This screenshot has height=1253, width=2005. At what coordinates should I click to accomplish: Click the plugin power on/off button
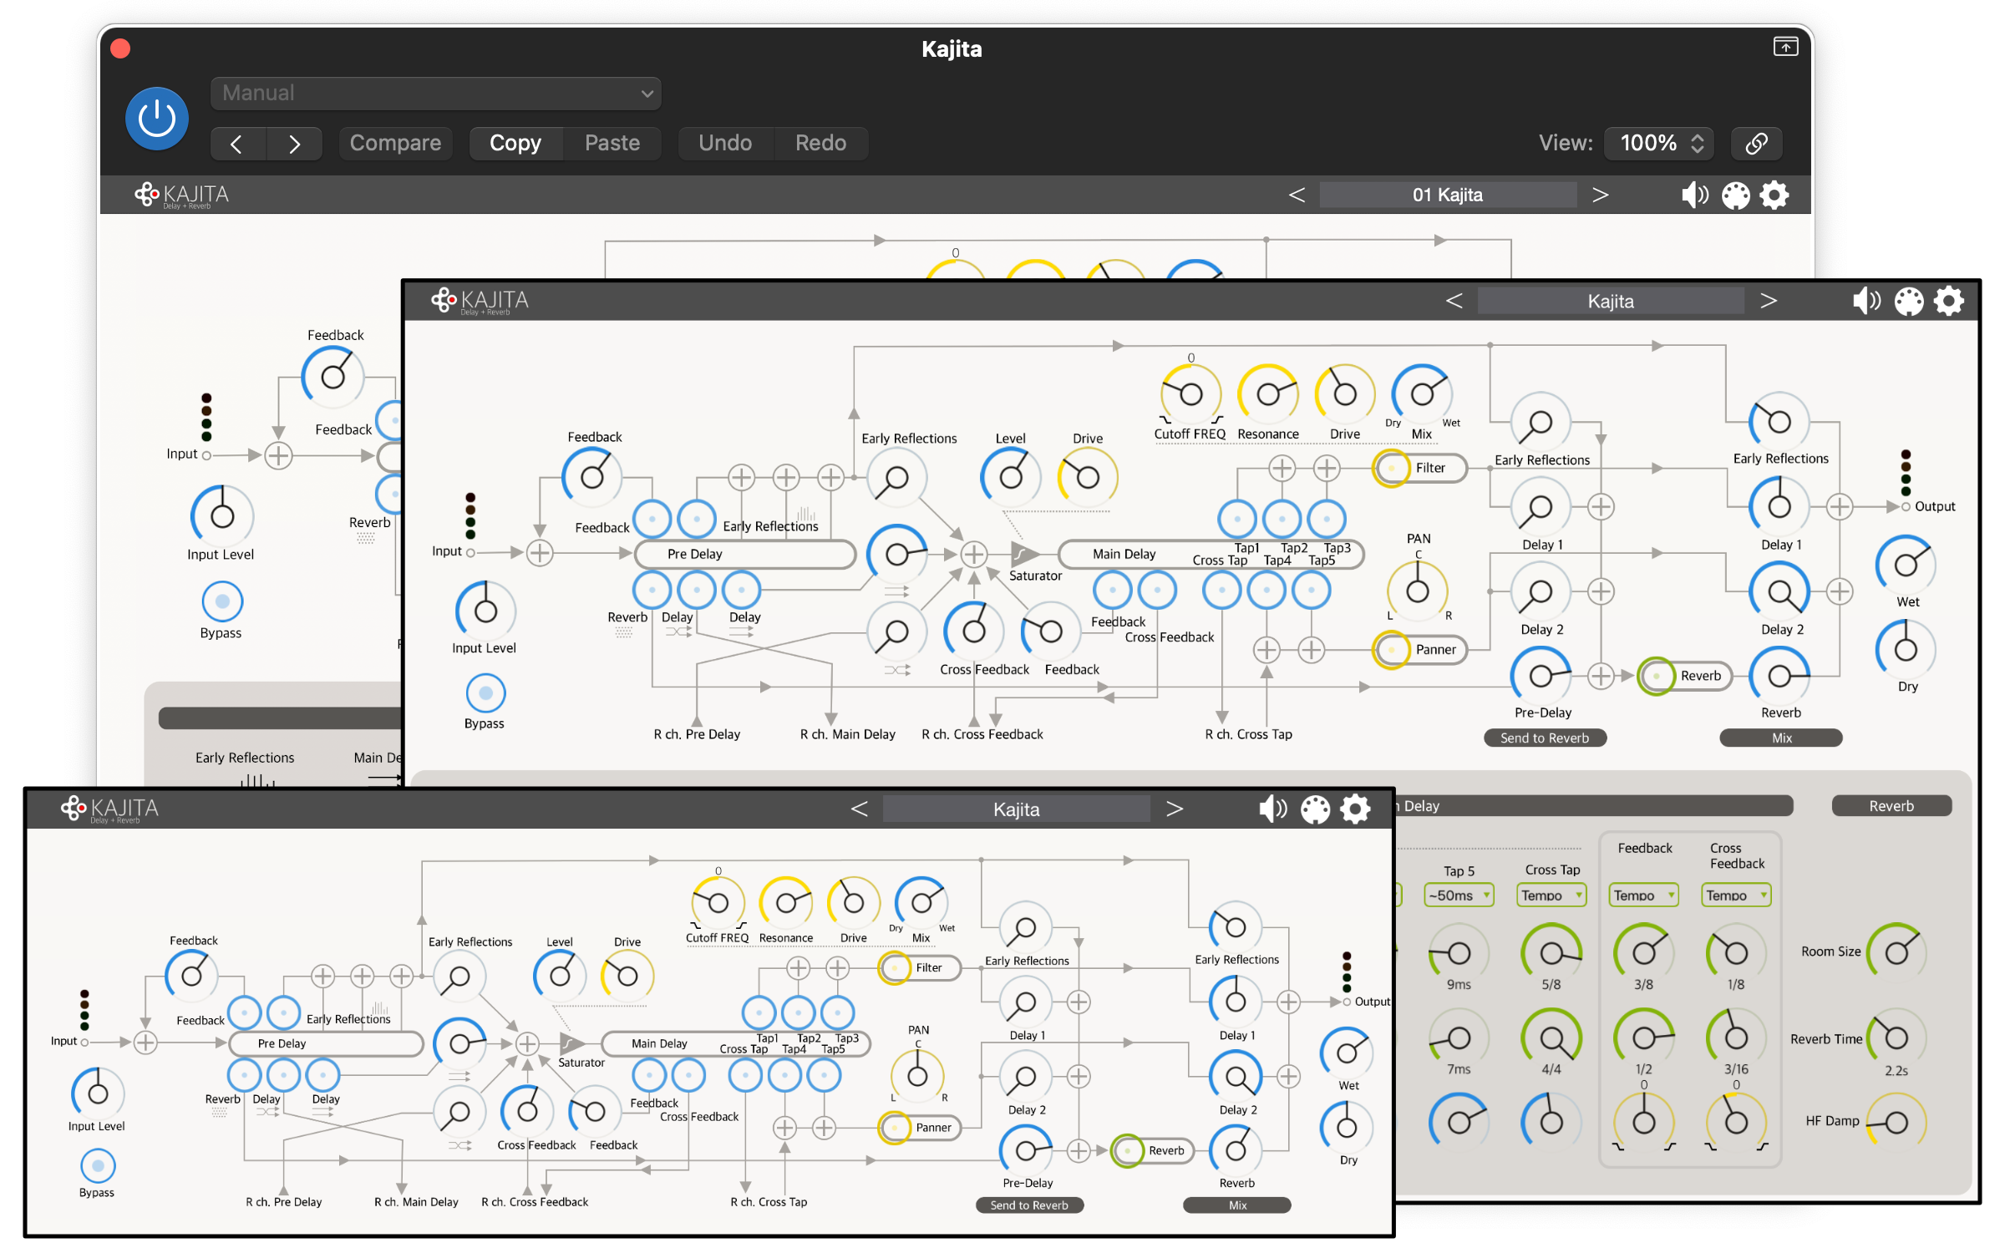pyautogui.click(x=157, y=119)
